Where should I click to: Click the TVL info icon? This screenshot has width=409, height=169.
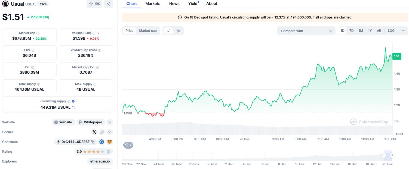pos(33,67)
